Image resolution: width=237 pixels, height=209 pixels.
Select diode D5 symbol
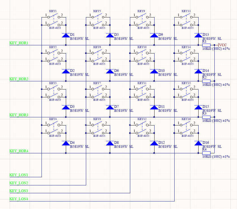click(x=110, y=35)
